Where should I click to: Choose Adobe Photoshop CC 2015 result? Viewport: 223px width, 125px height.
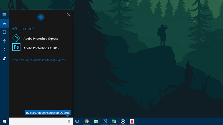point(41,48)
